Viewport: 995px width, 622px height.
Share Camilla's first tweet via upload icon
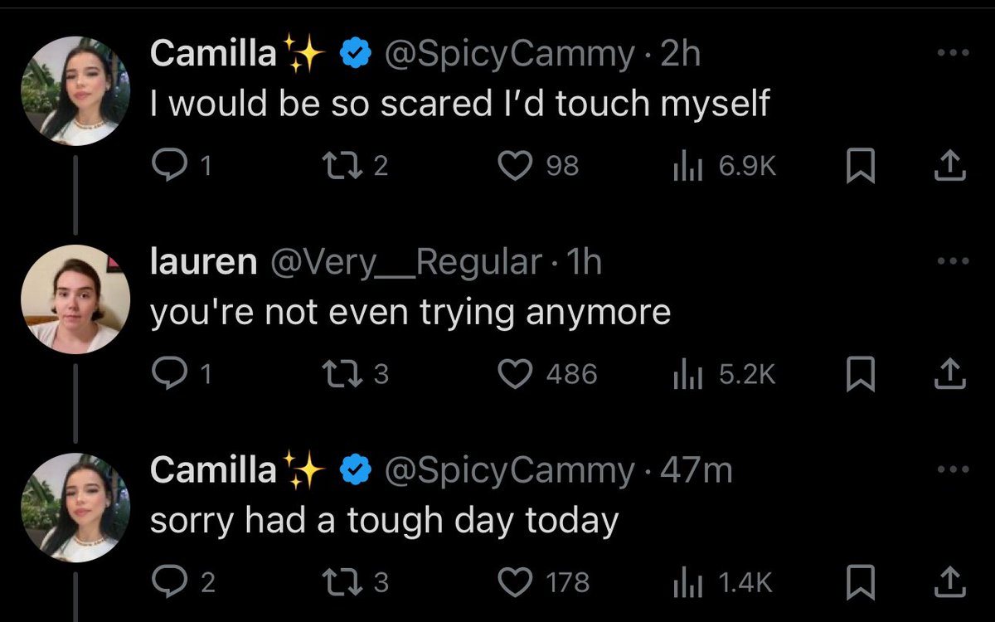click(x=950, y=167)
